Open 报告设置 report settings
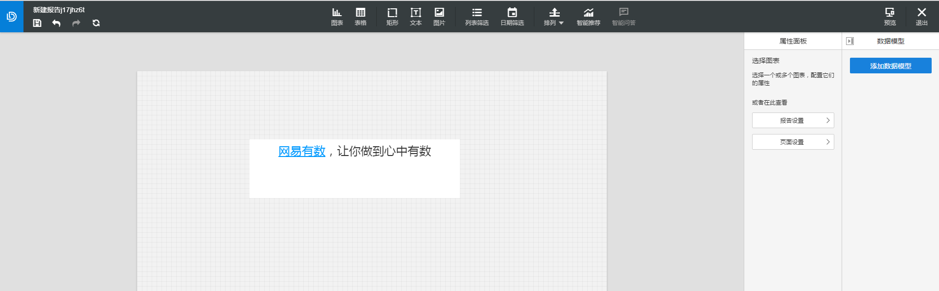The height and width of the screenshot is (291, 939). (793, 120)
